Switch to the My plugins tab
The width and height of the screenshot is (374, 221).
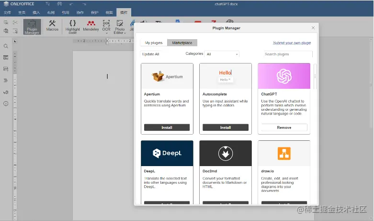154,43
